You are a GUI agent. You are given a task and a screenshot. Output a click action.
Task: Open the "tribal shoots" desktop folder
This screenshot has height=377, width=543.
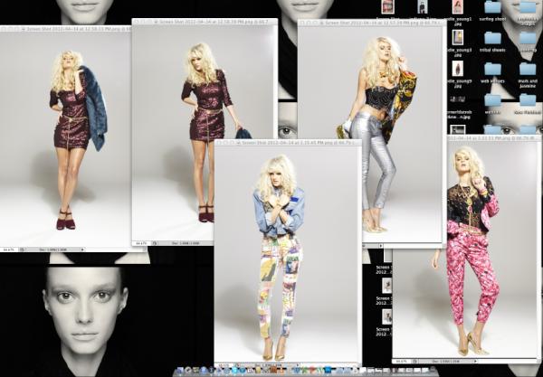coord(492,38)
